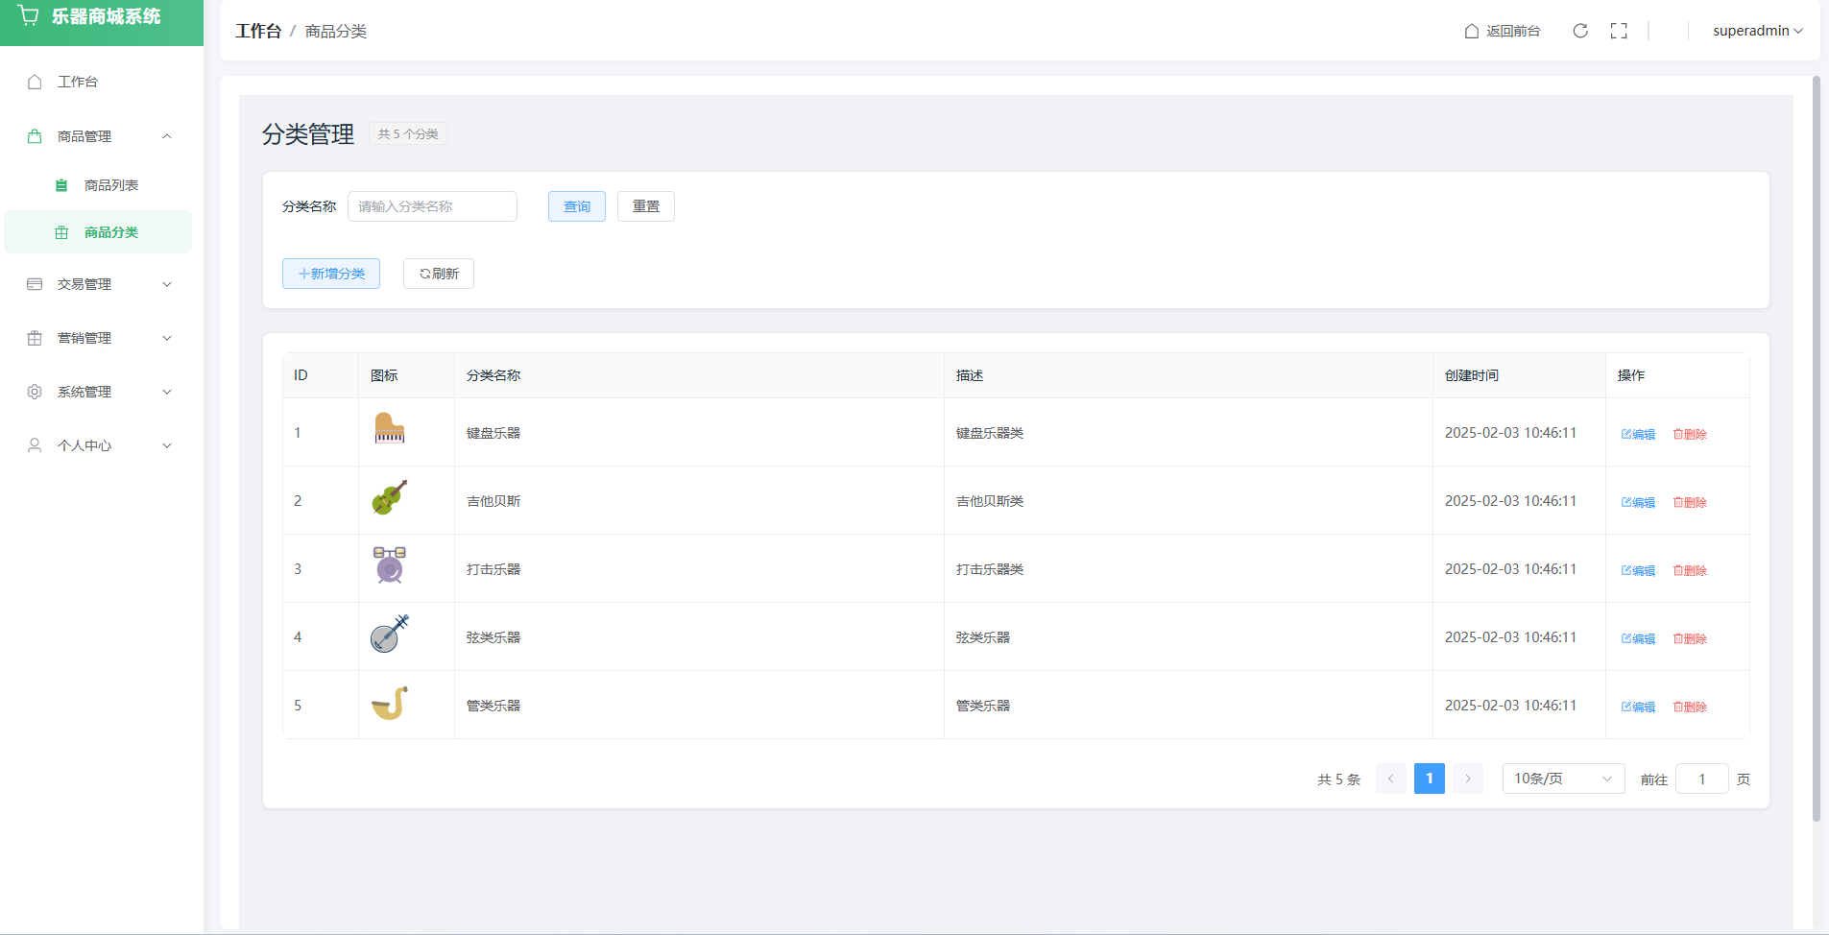Viewport: 1829px width, 935px height.
Task: Toggle fullscreen mode icon
Action: tap(1619, 31)
